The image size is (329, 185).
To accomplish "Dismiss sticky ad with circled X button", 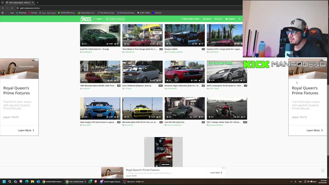I will click(323, 171).
